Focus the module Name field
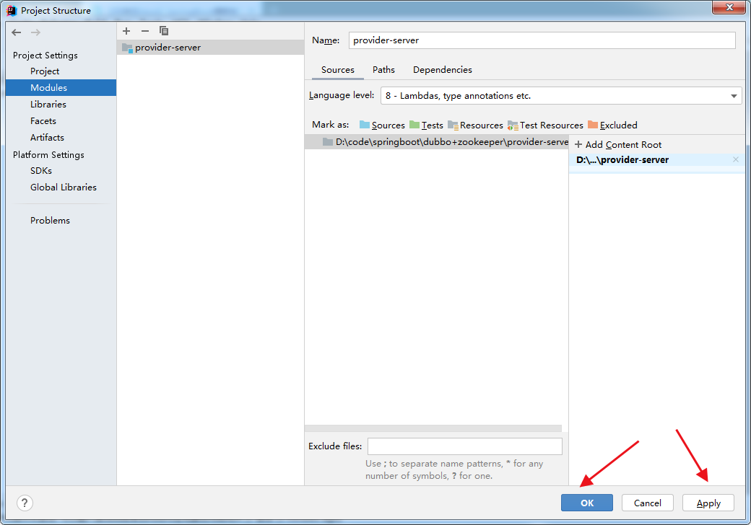Image resolution: width=751 pixels, height=525 pixels. [x=542, y=40]
